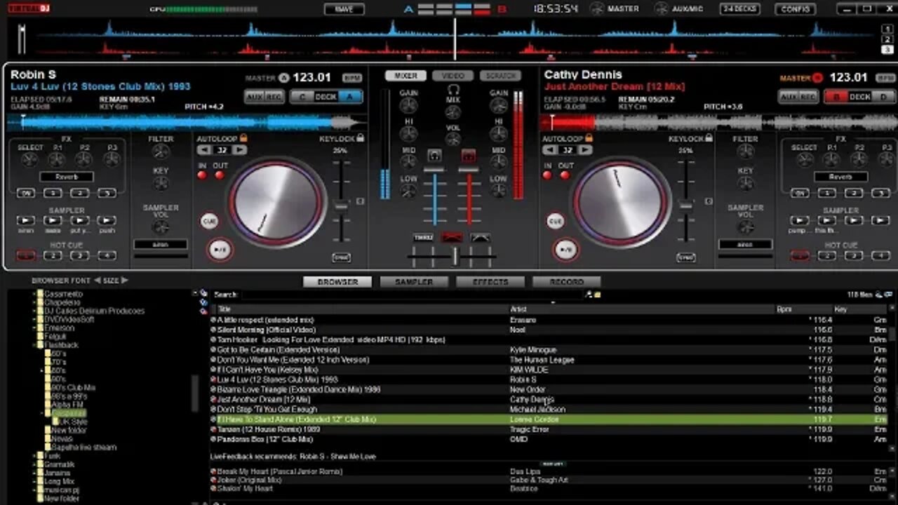
Task: Click right deck KEY knob
Action: coord(745,183)
